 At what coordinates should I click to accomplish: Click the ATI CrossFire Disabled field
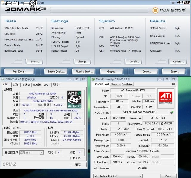click(143, 168)
